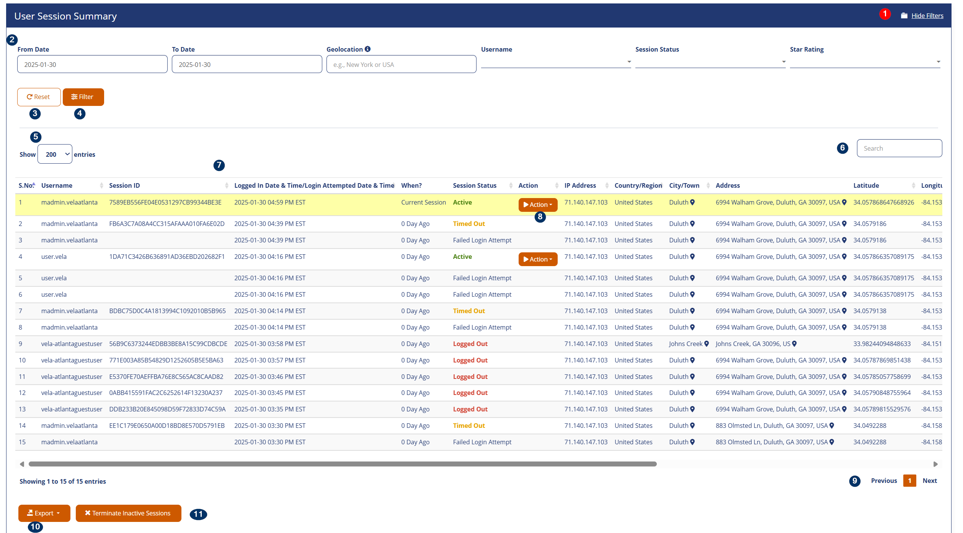Change the Show entries count selector

[55, 154]
